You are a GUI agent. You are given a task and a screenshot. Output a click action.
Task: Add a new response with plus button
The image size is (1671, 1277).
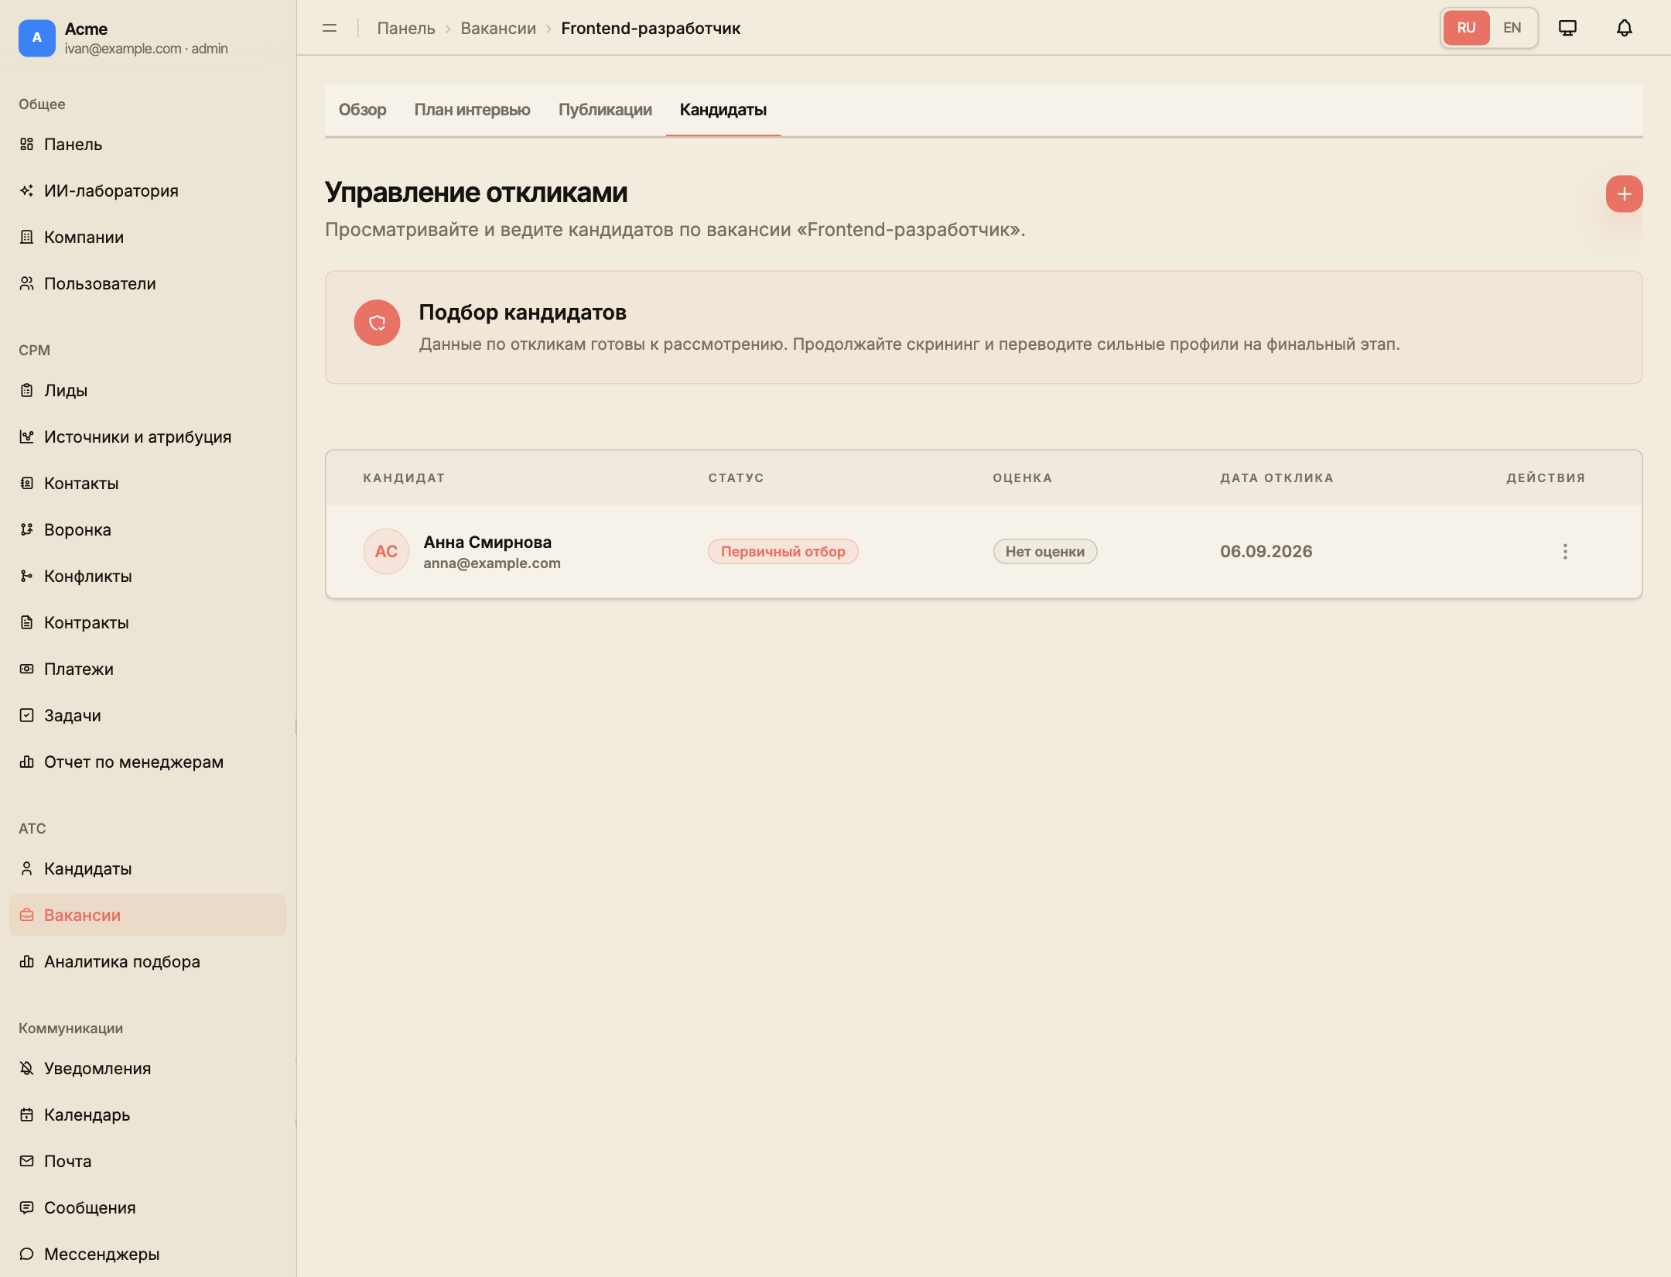click(x=1624, y=193)
